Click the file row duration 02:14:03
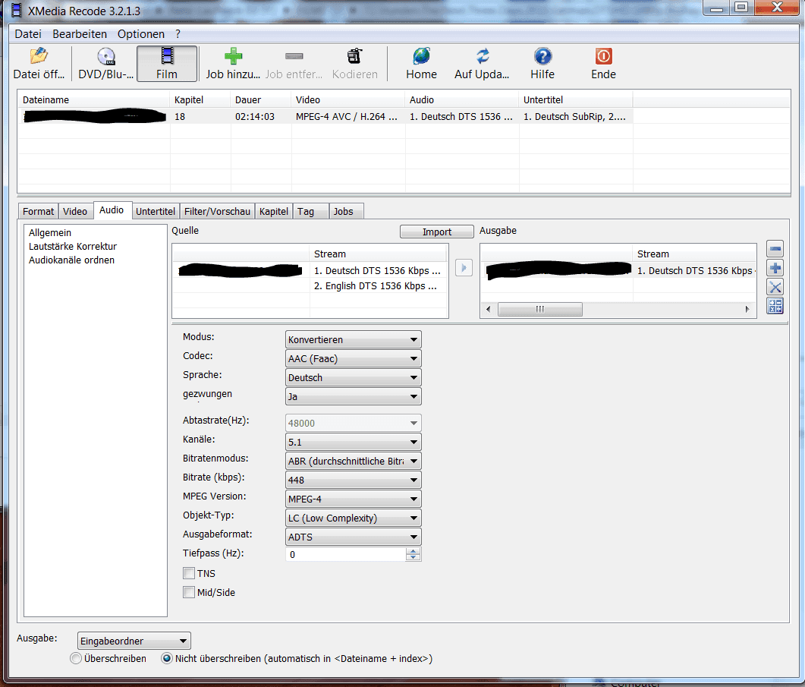Screen dimensions: 805x687 [x=255, y=117]
